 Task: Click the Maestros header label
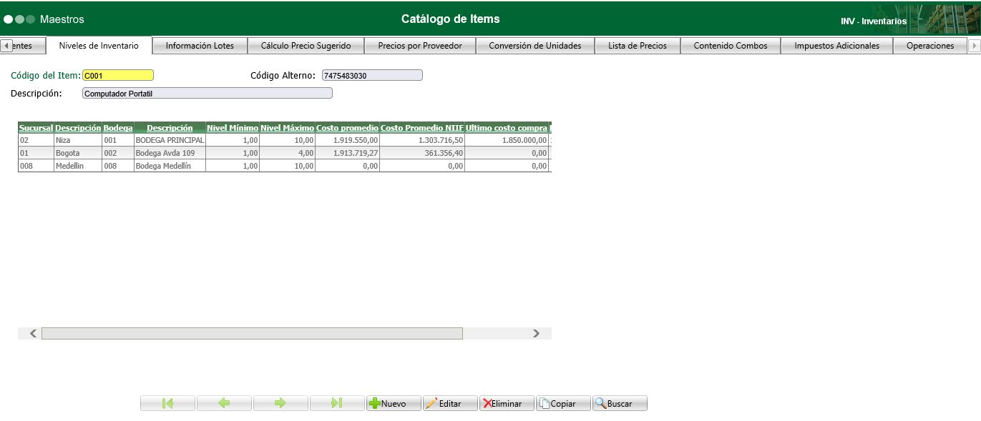62,19
